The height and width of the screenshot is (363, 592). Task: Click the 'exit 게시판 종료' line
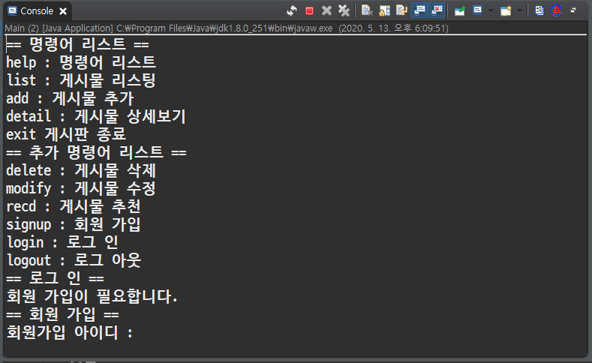point(66,134)
